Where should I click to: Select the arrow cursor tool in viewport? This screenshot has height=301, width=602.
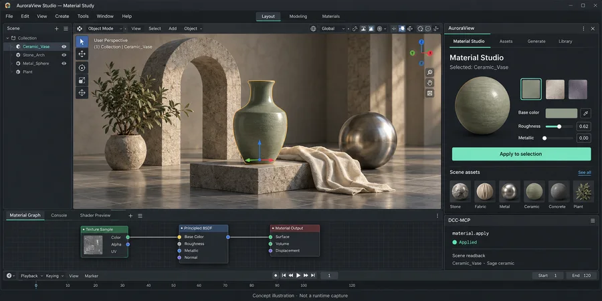coord(82,41)
